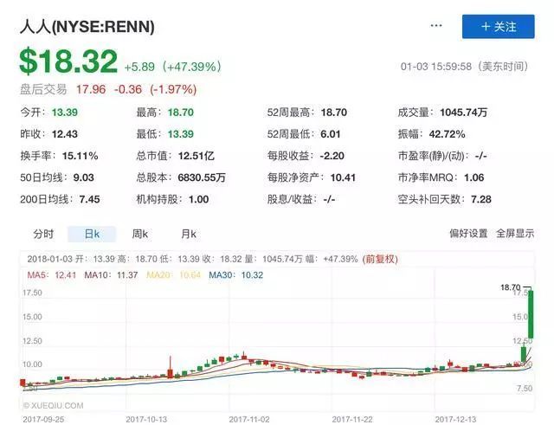The height and width of the screenshot is (425, 554).
Task: Click the 2017-09-25 date axis label
Action: [43, 419]
